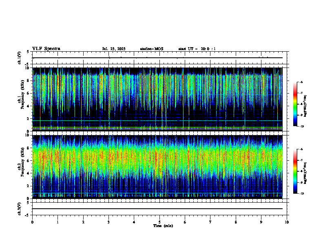Click the 'Time (min)' axis label
The image size is (323, 249).
tap(163, 226)
